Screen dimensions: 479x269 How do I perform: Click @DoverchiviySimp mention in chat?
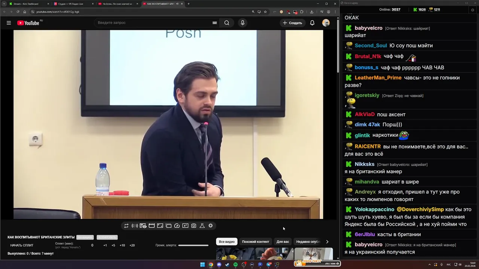click(420, 210)
